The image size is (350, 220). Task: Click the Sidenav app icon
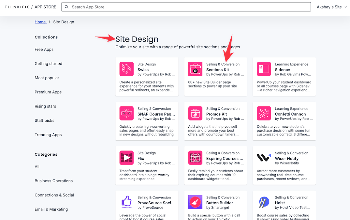point(264,69)
